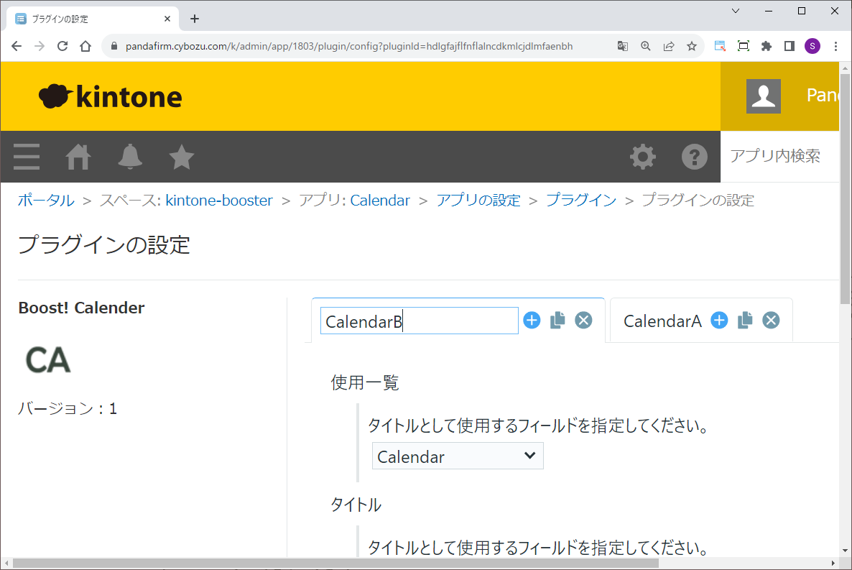The image size is (852, 570).
Task: Open a new browser tab
Action: pos(195,19)
